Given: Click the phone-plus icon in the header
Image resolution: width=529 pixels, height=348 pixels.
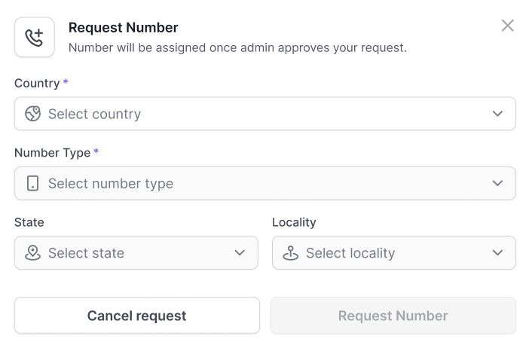Looking at the screenshot, I should point(35,38).
